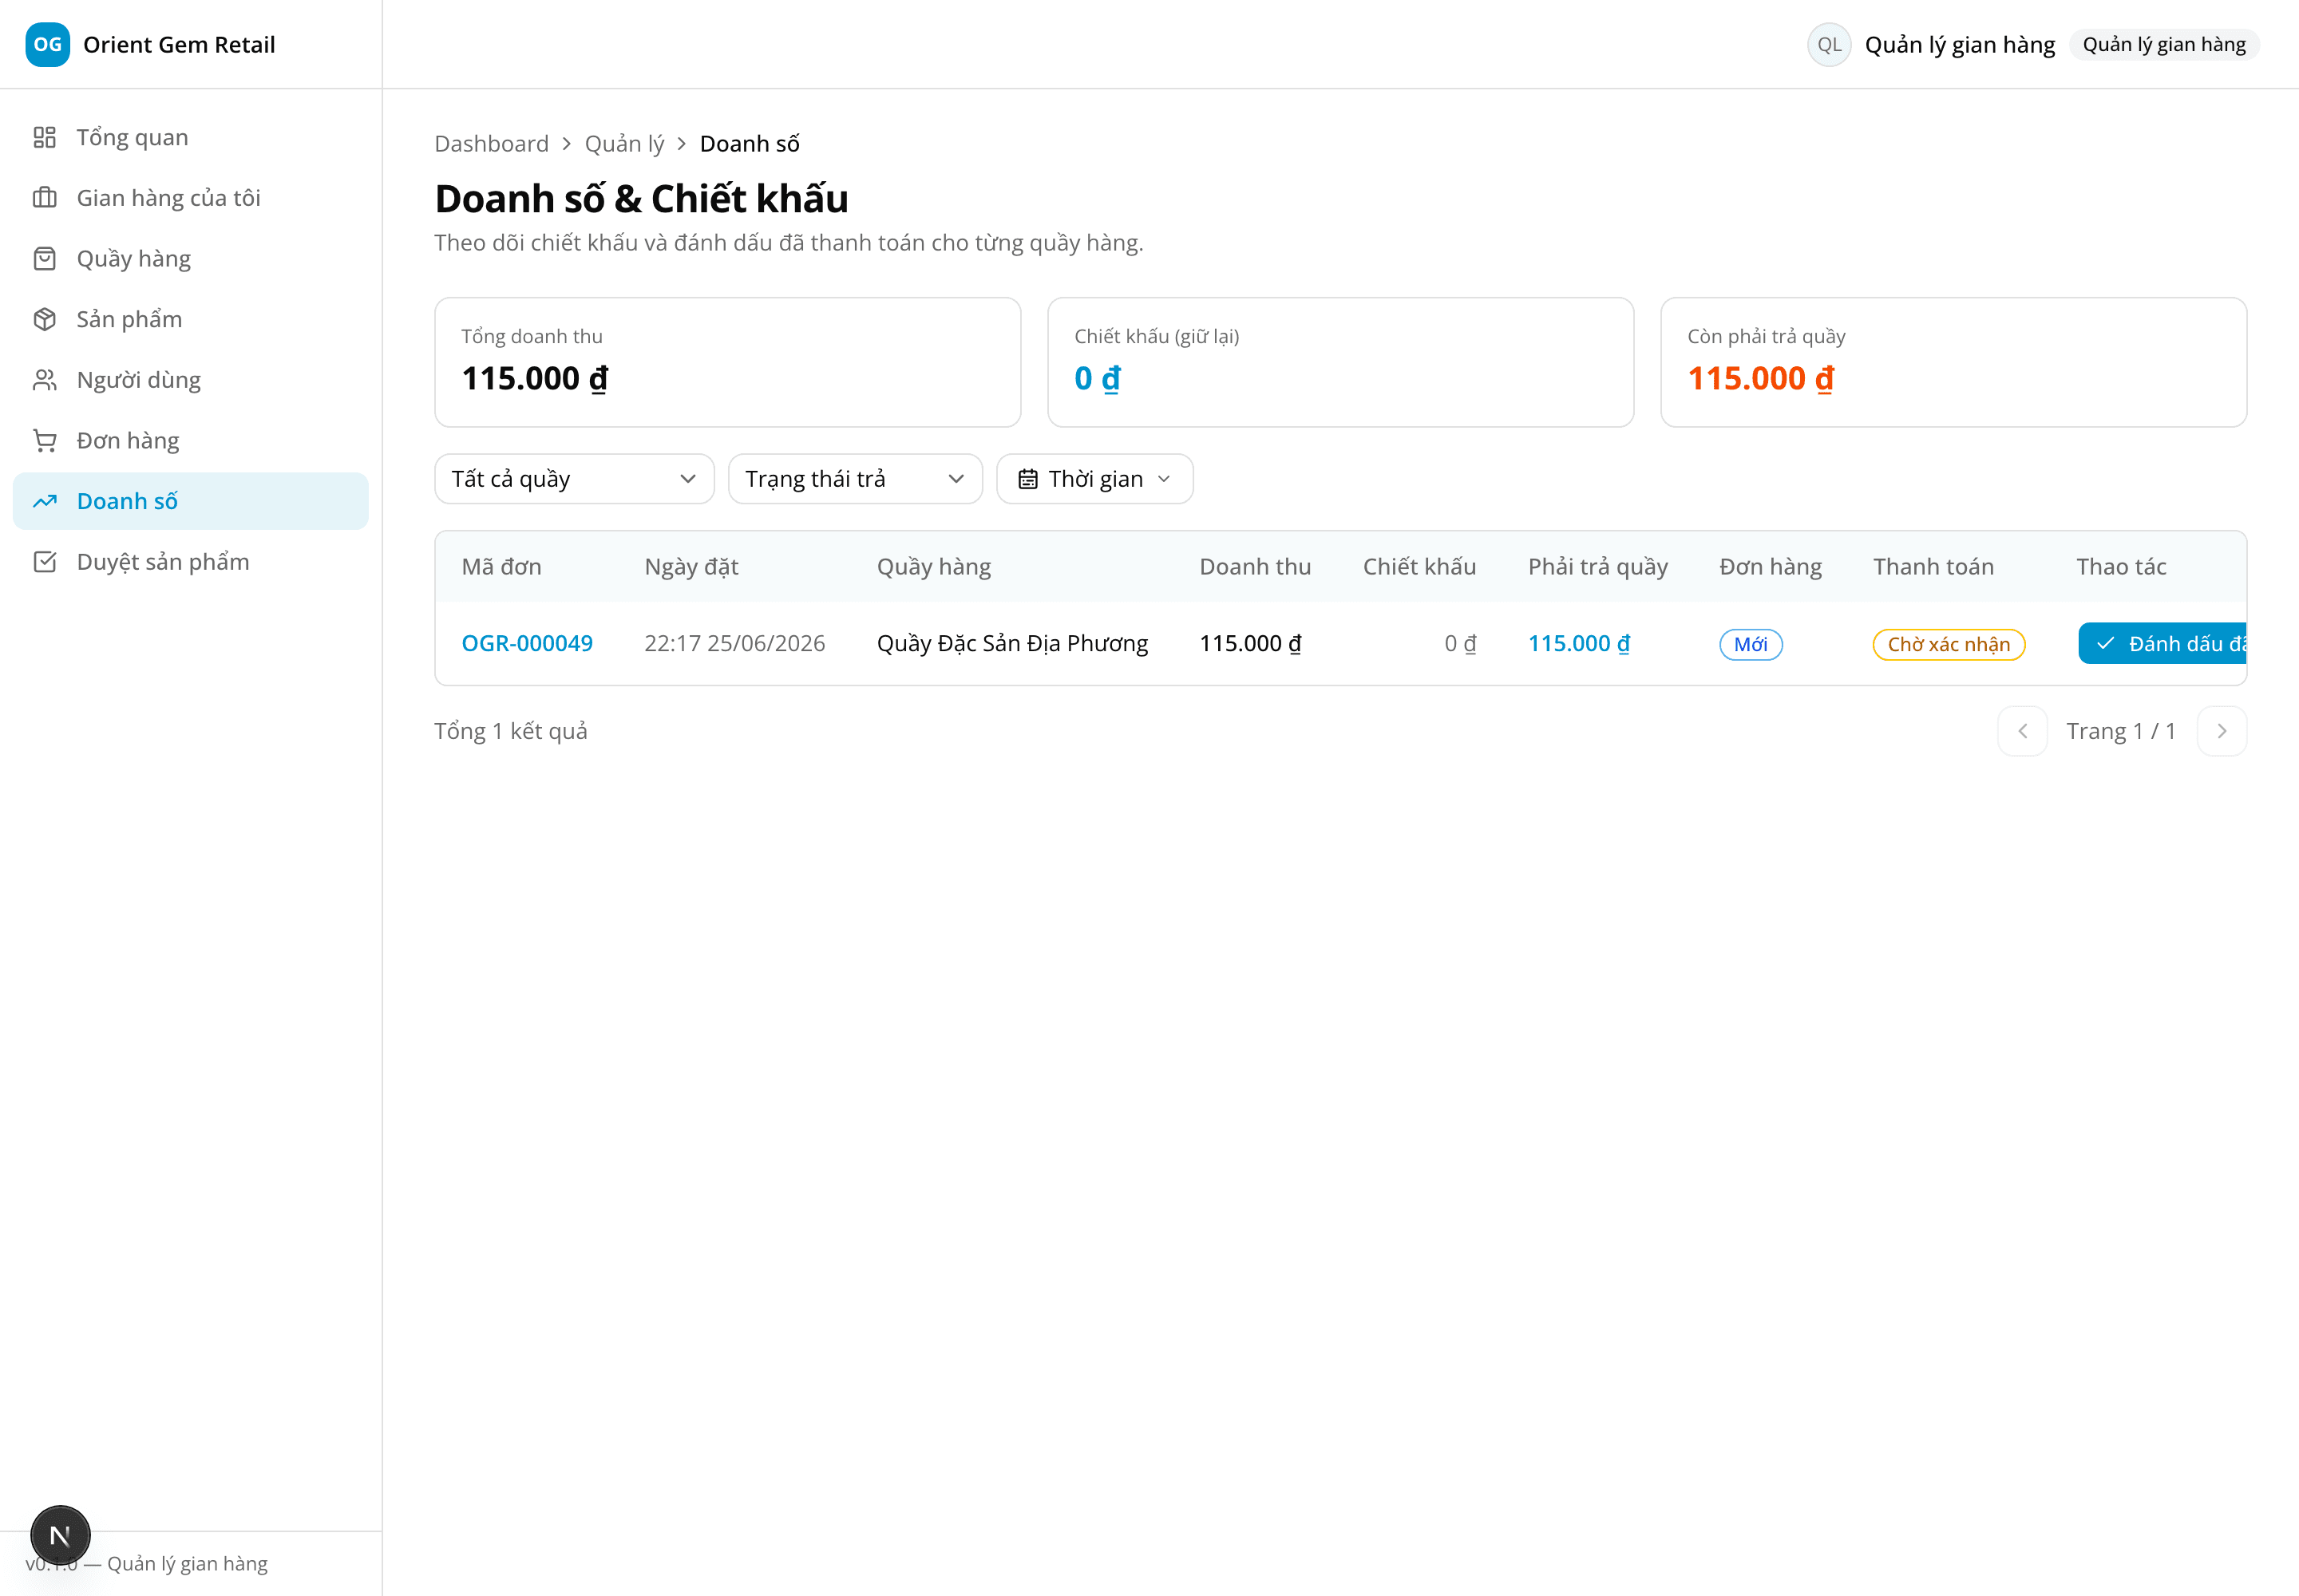Select Doanh số in sidebar

click(x=190, y=501)
